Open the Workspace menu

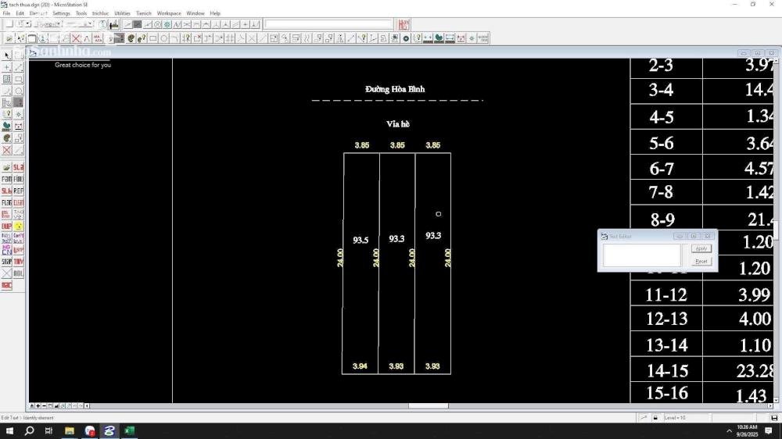(x=168, y=13)
